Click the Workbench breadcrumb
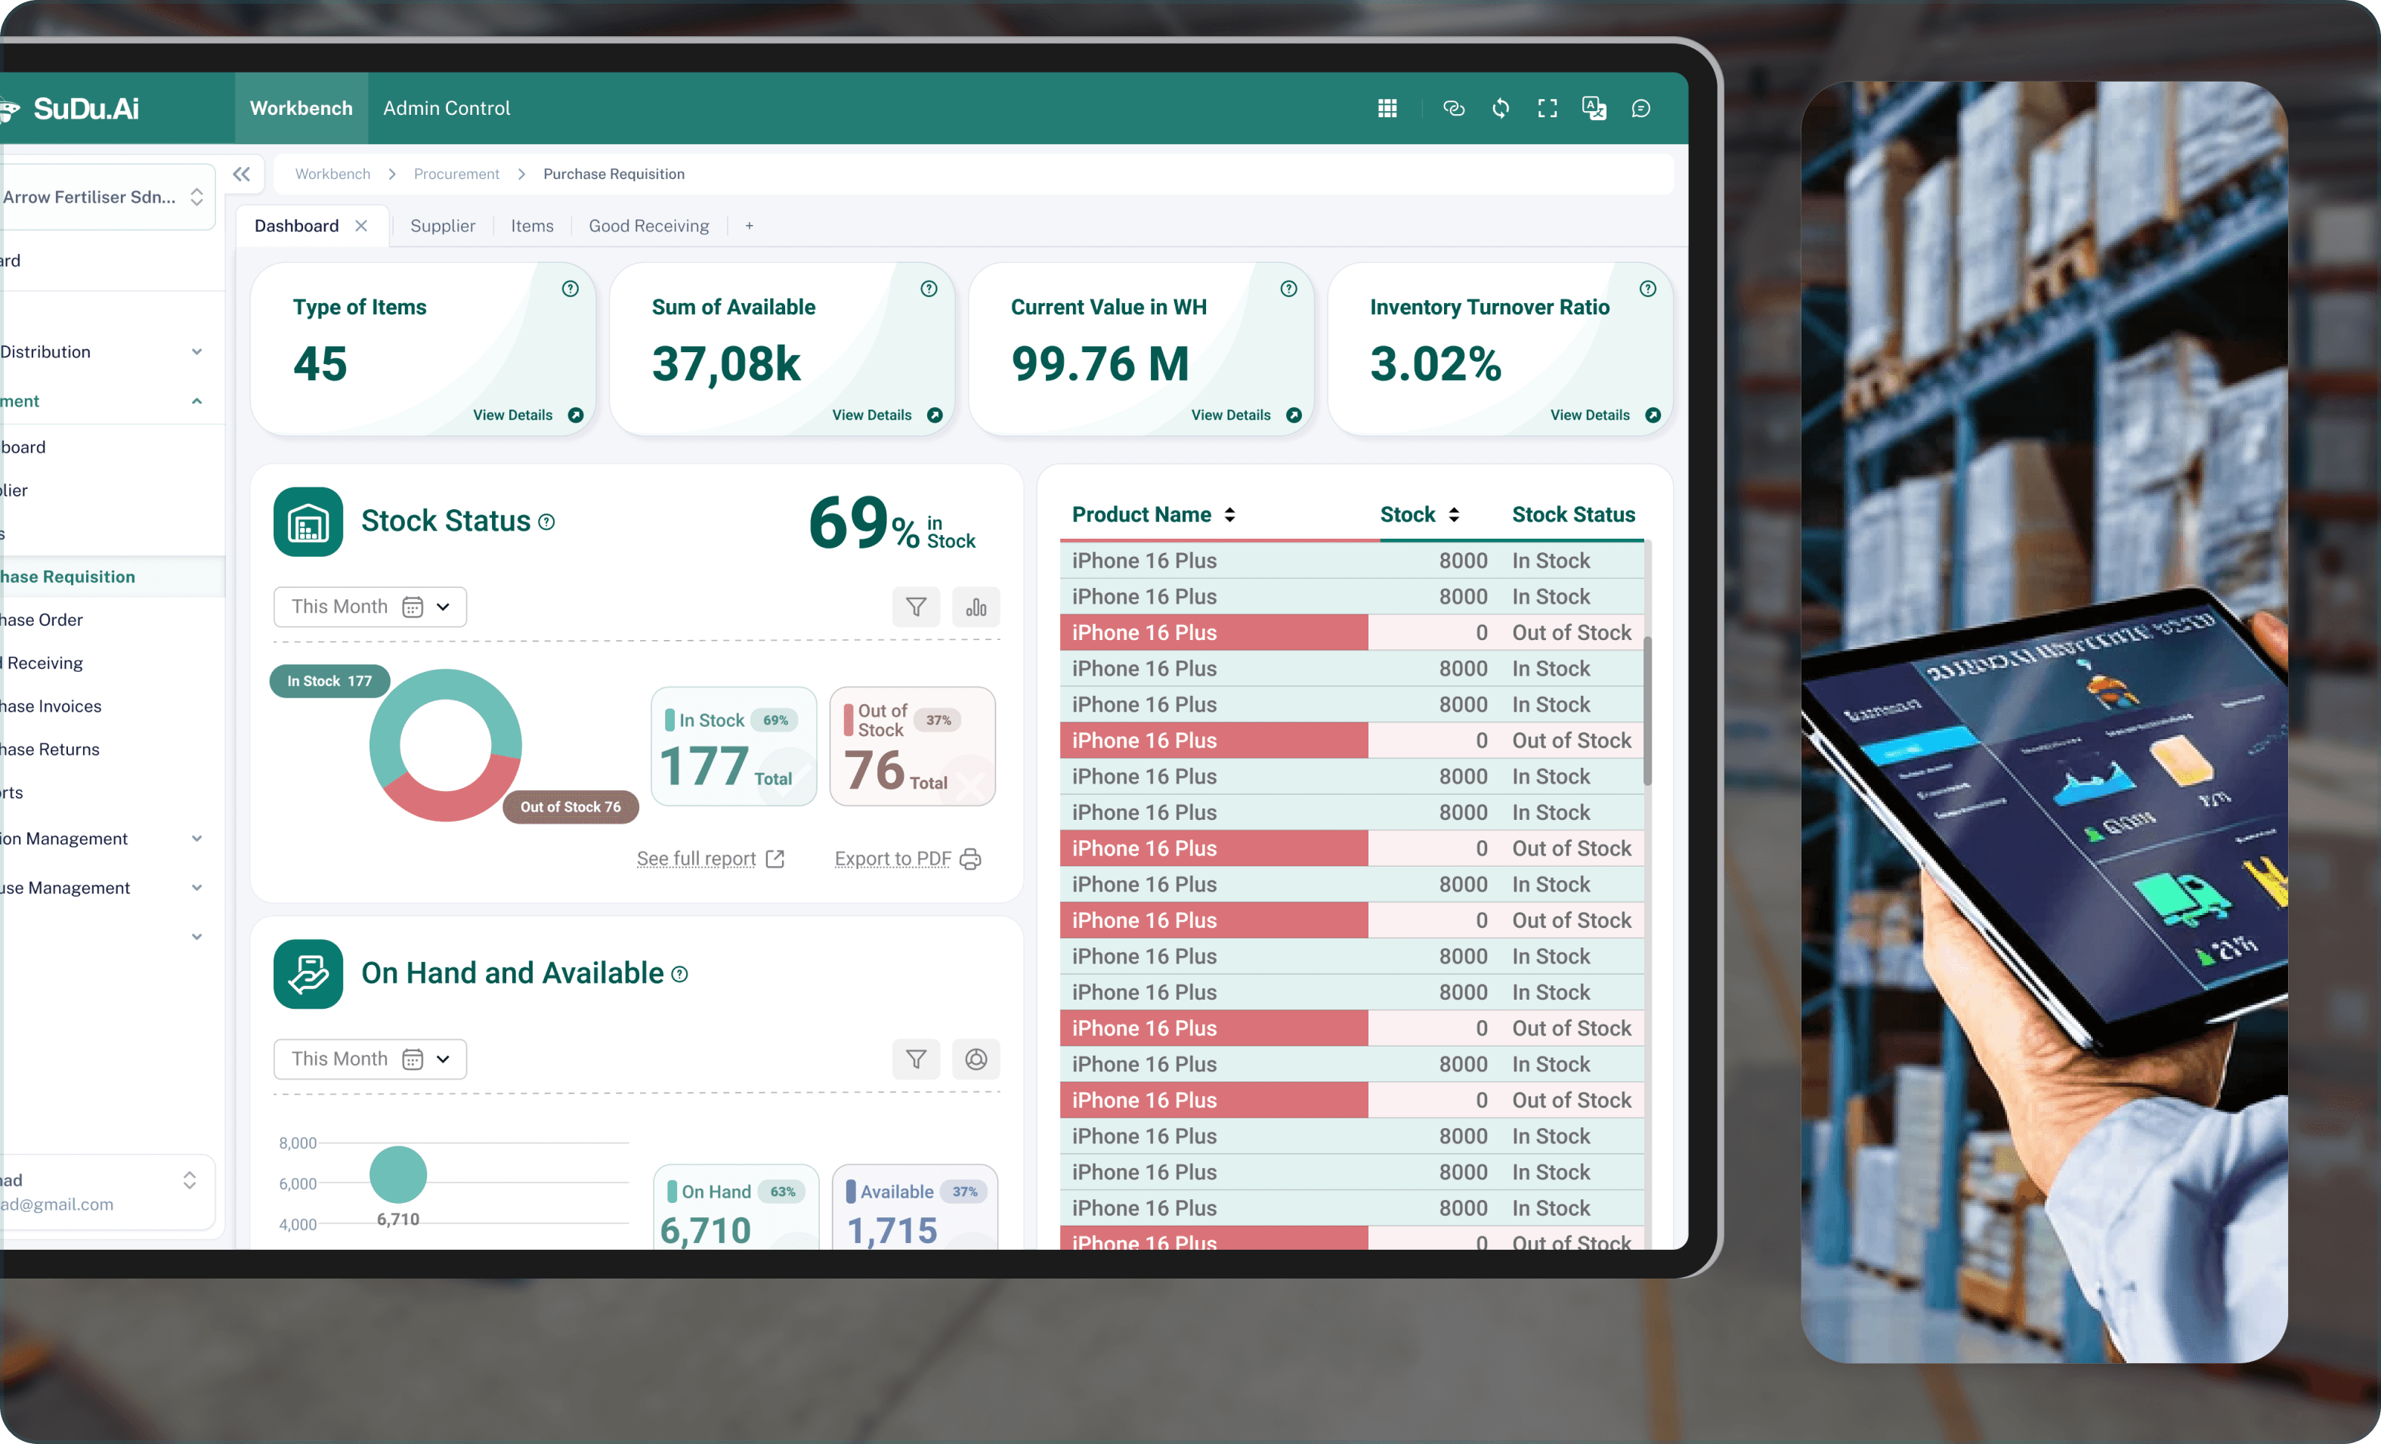Viewport: 2381px width, 1444px height. pos(332,174)
